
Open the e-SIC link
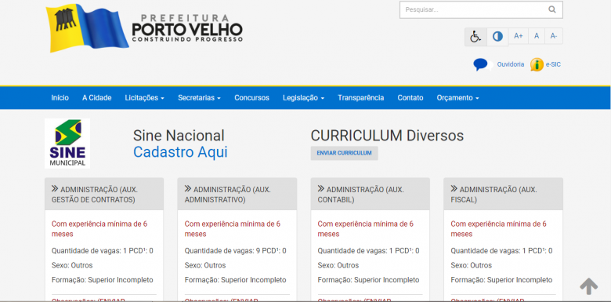pyautogui.click(x=553, y=64)
